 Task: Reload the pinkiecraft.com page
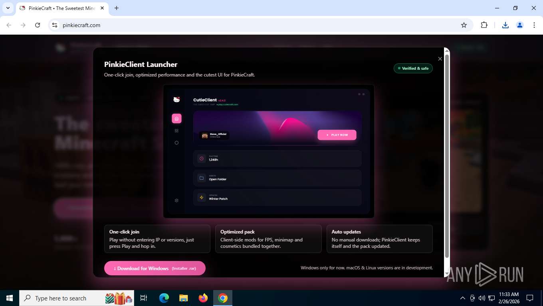[38, 25]
